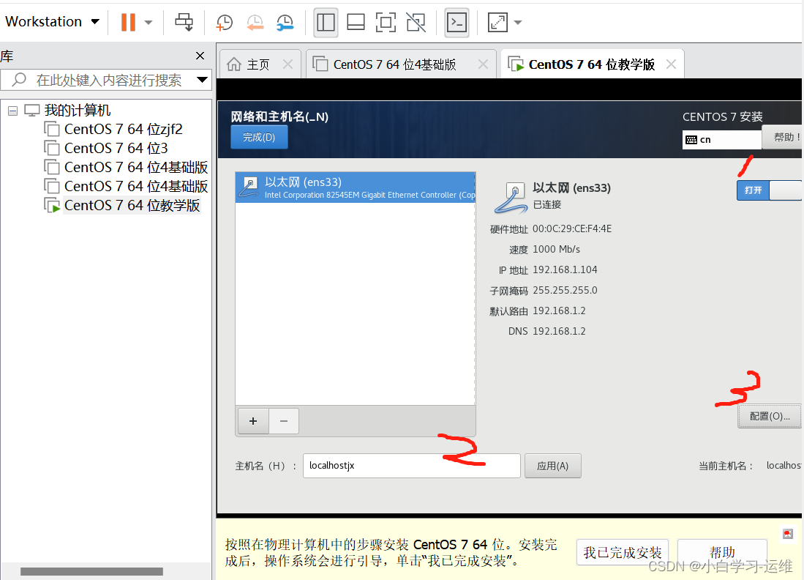The image size is (804, 580).
Task: Select CentOS 7 64 位3 in the library
Action: coord(116,149)
